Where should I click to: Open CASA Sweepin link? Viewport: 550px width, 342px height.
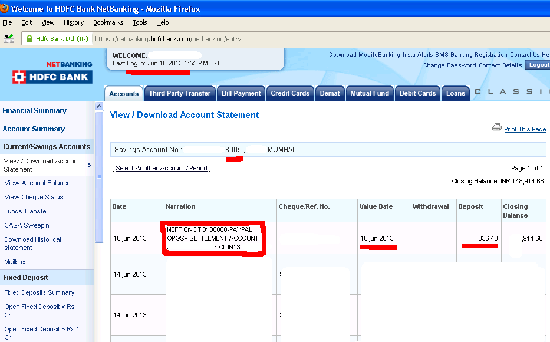click(x=27, y=226)
